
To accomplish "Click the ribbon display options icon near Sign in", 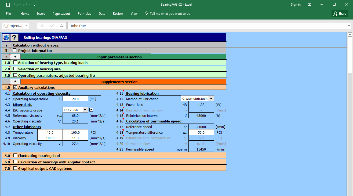I will pos(309,4).
